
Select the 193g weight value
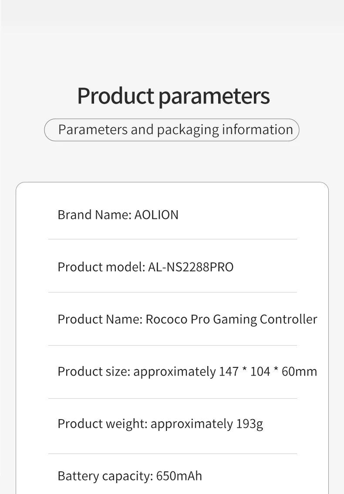(x=250, y=423)
